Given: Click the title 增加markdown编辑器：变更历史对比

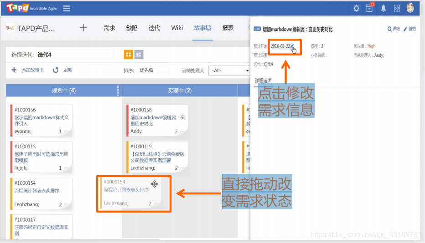Looking at the screenshot, I should pyautogui.click(x=298, y=29).
